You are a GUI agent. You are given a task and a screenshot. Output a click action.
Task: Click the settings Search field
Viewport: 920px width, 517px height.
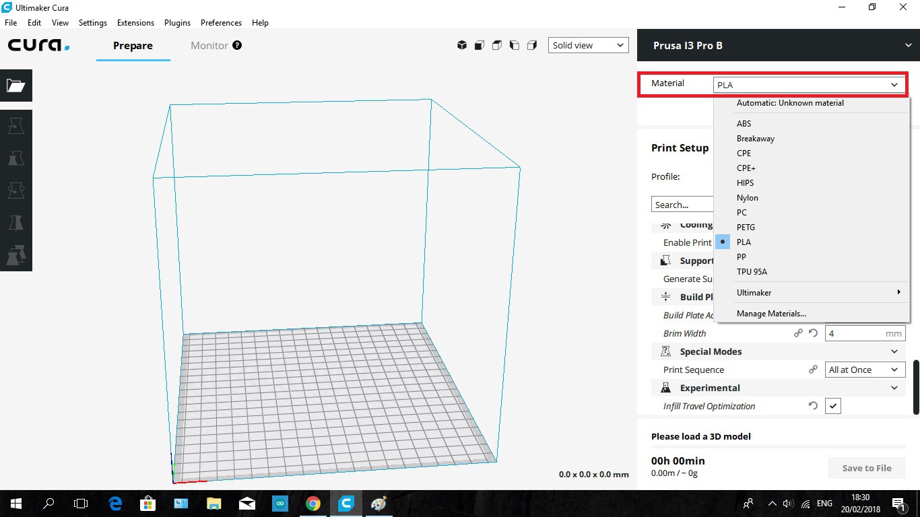click(682, 205)
